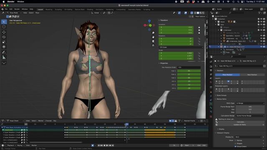
Task: Click the viewport zoom magnifier icon
Action: (x=153, y=33)
